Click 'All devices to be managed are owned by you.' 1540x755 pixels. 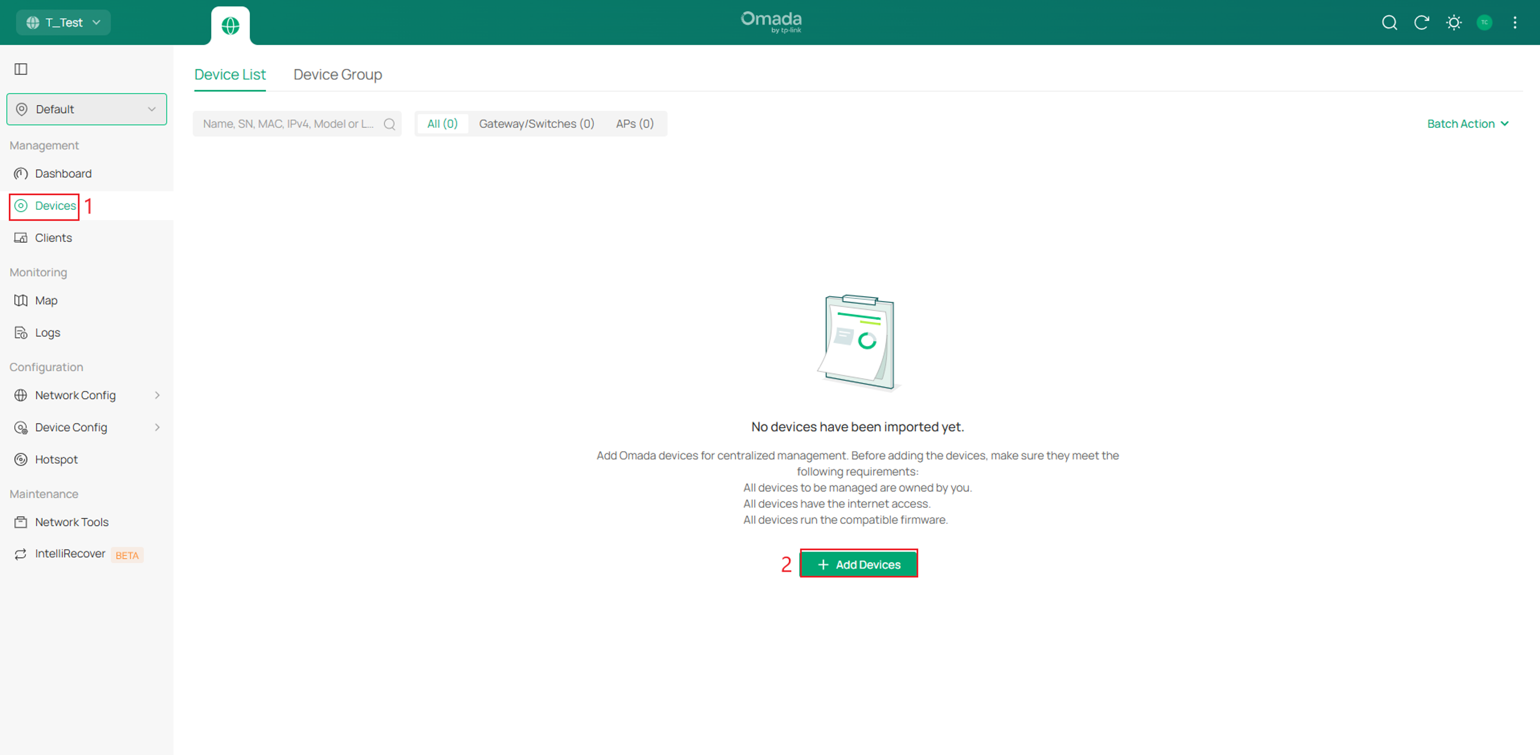(857, 488)
